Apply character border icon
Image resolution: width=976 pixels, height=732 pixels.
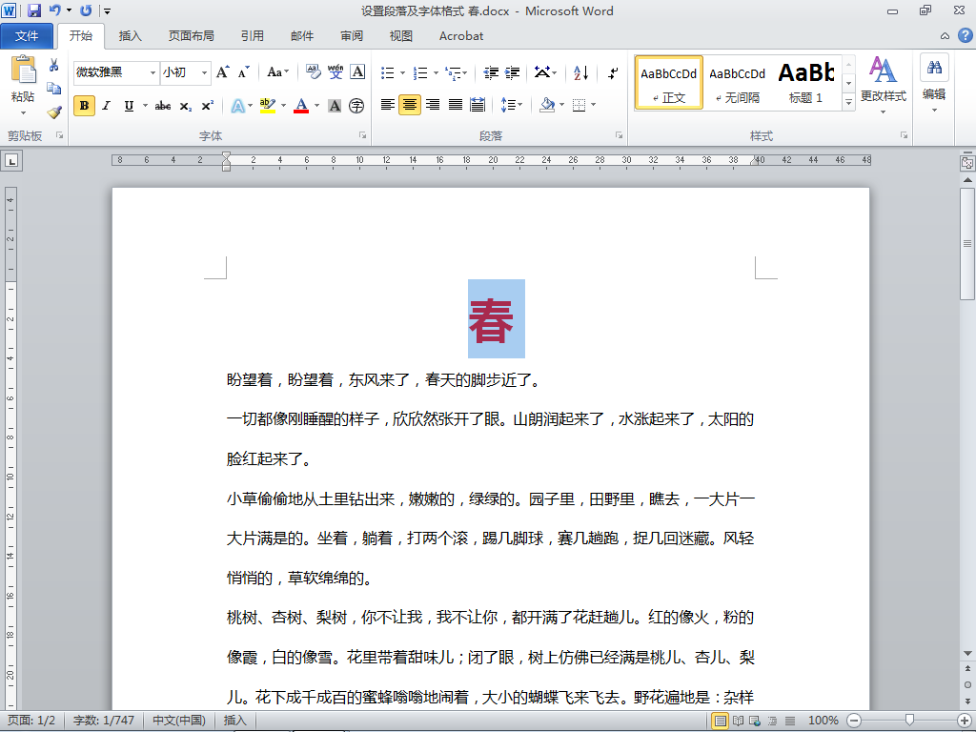pyautogui.click(x=357, y=72)
